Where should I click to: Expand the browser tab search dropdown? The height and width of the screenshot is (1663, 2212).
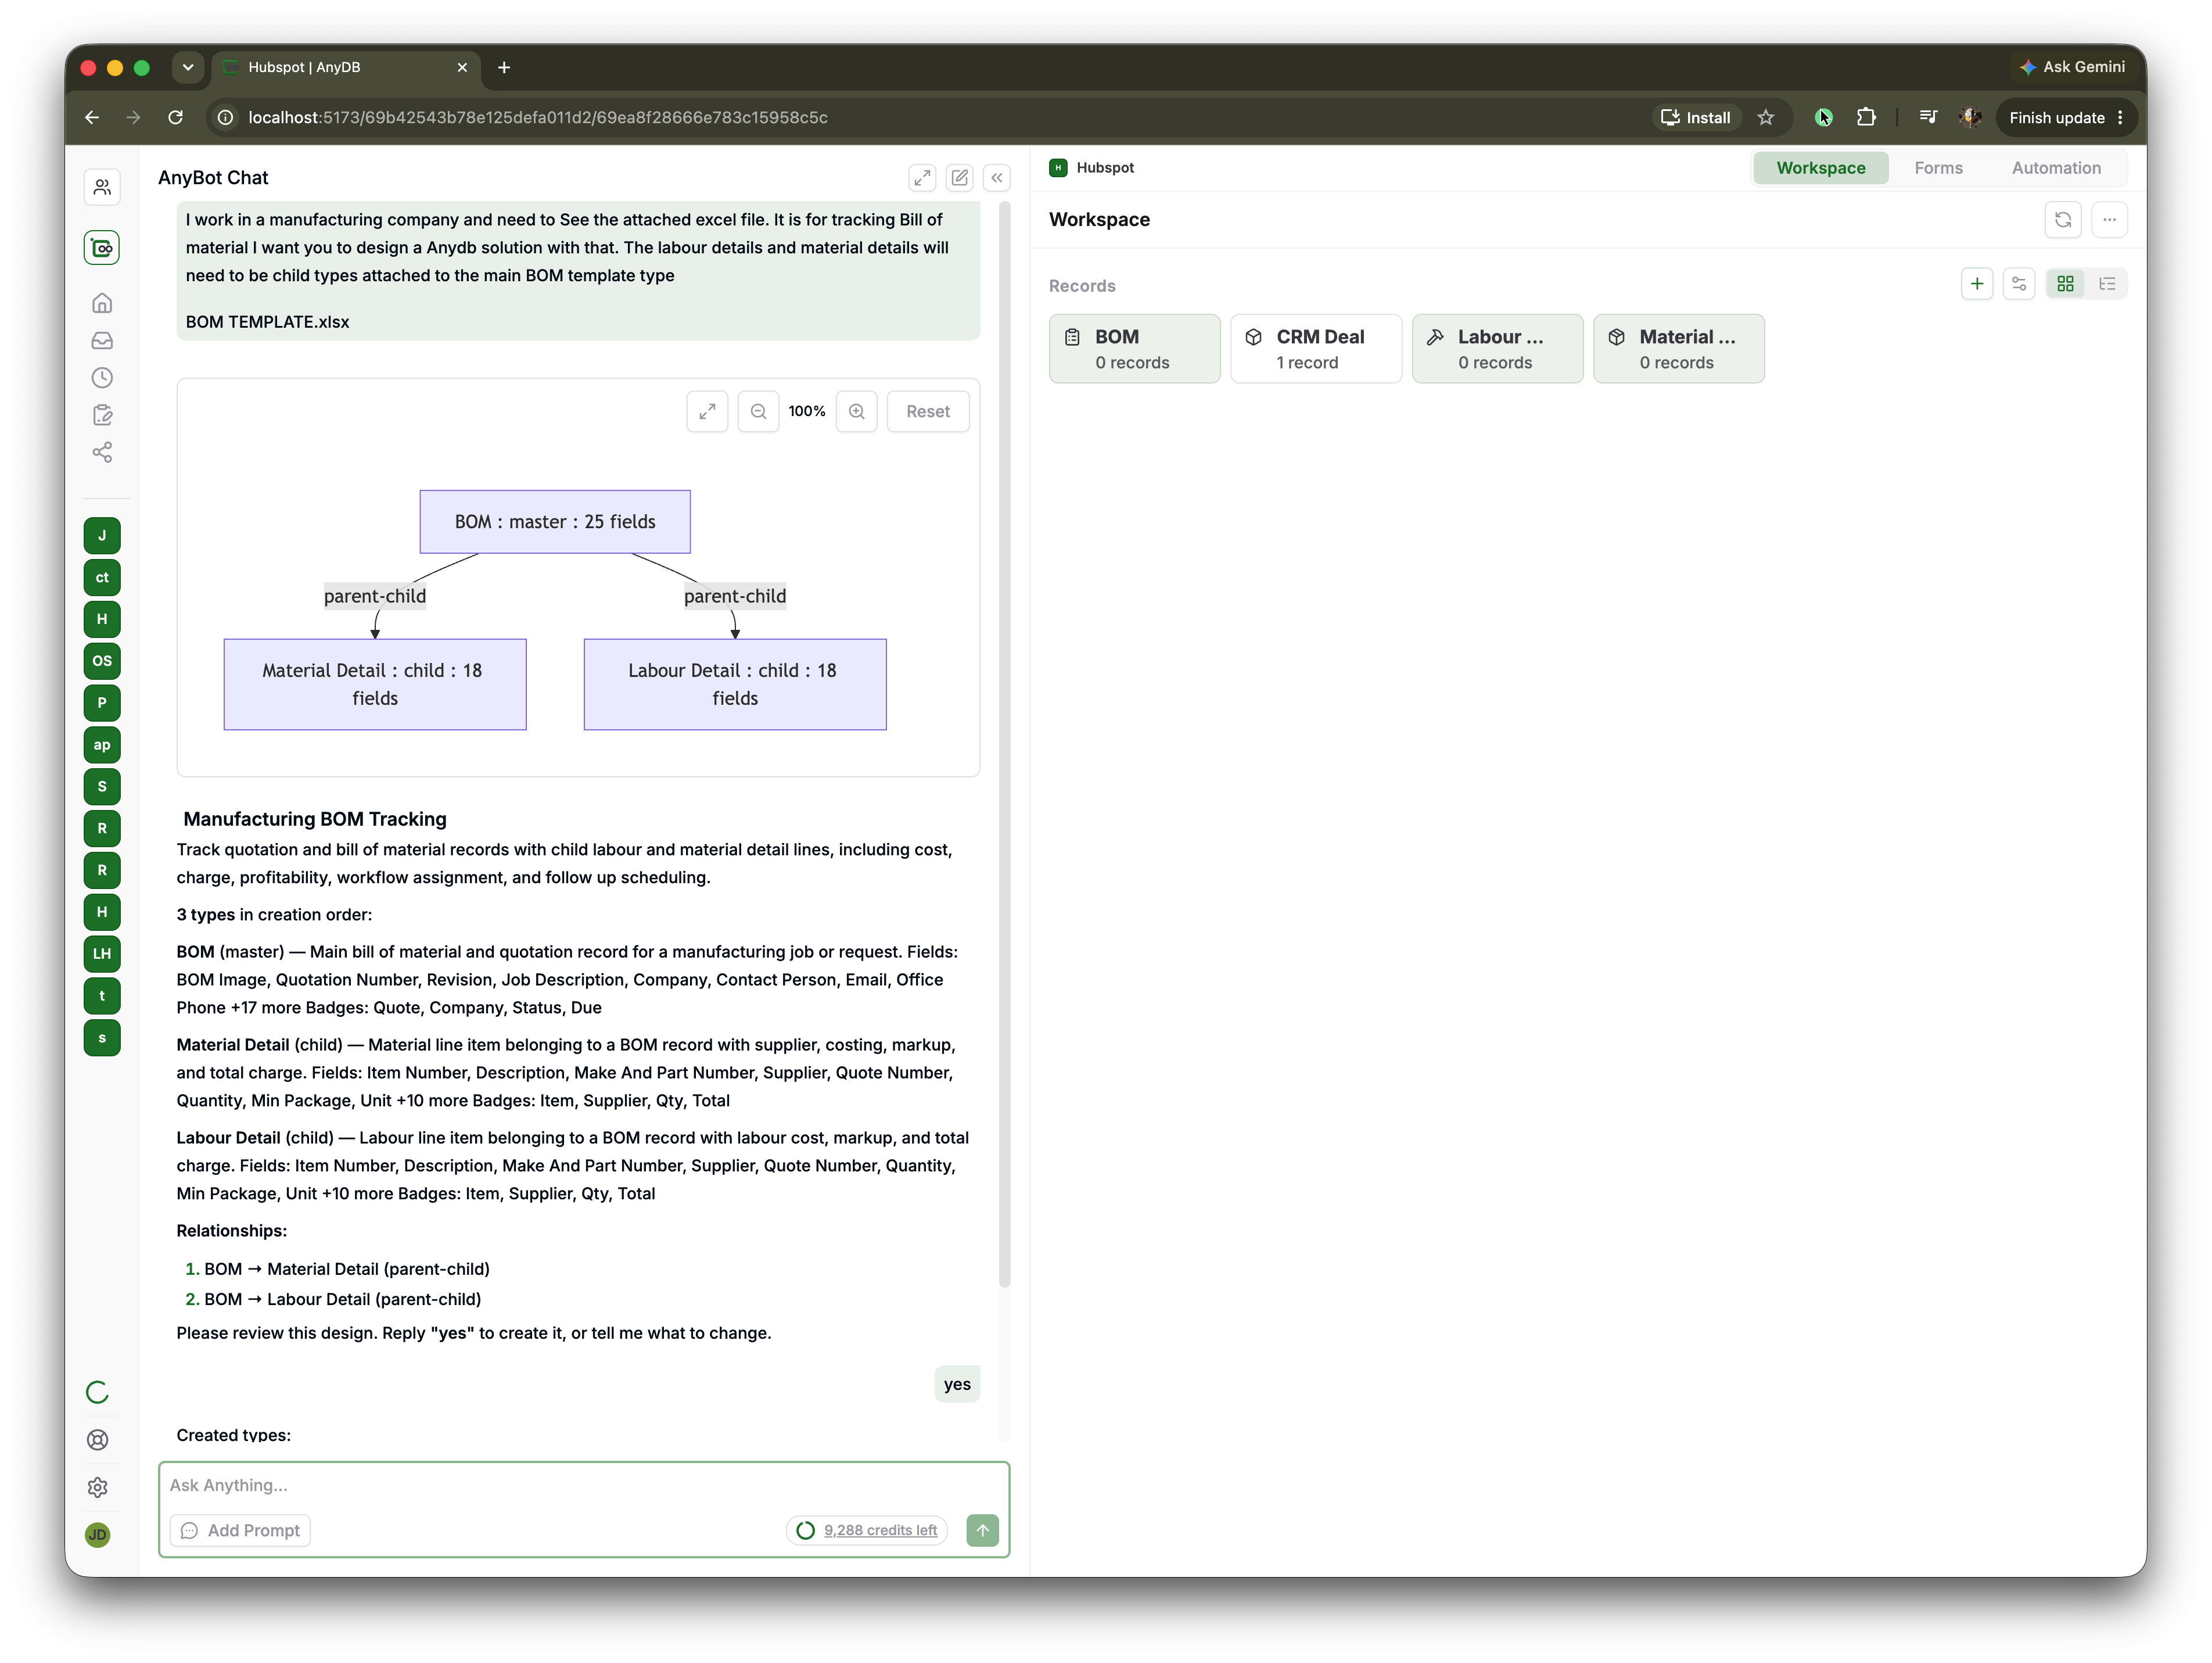pyautogui.click(x=187, y=67)
